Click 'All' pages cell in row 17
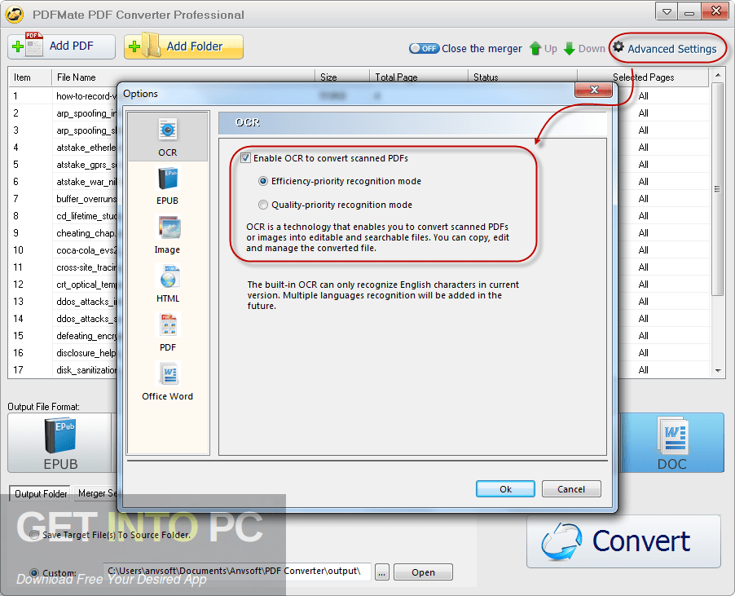 (x=643, y=370)
